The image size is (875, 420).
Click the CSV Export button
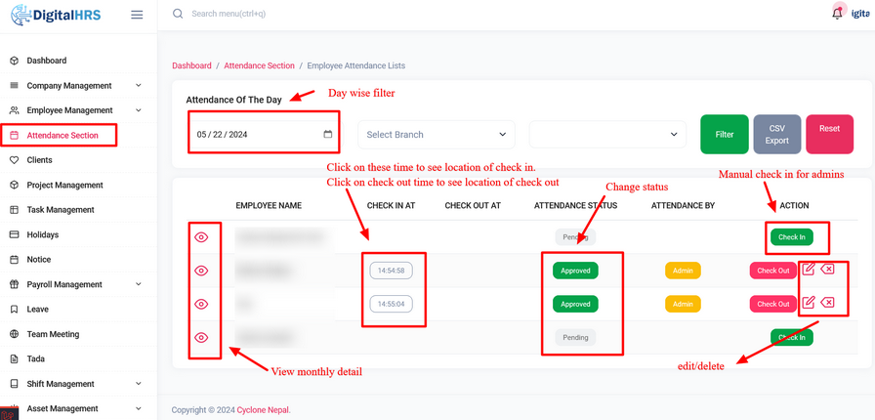pos(776,135)
